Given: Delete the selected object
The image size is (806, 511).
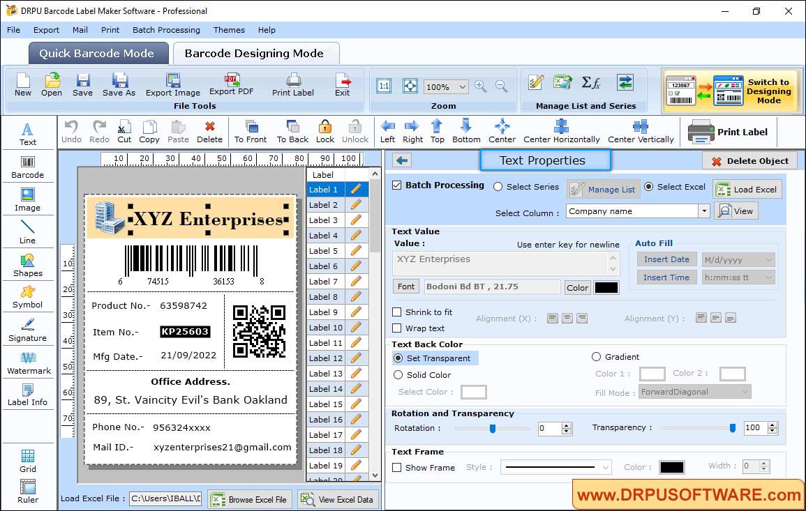Looking at the screenshot, I should tap(210, 132).
